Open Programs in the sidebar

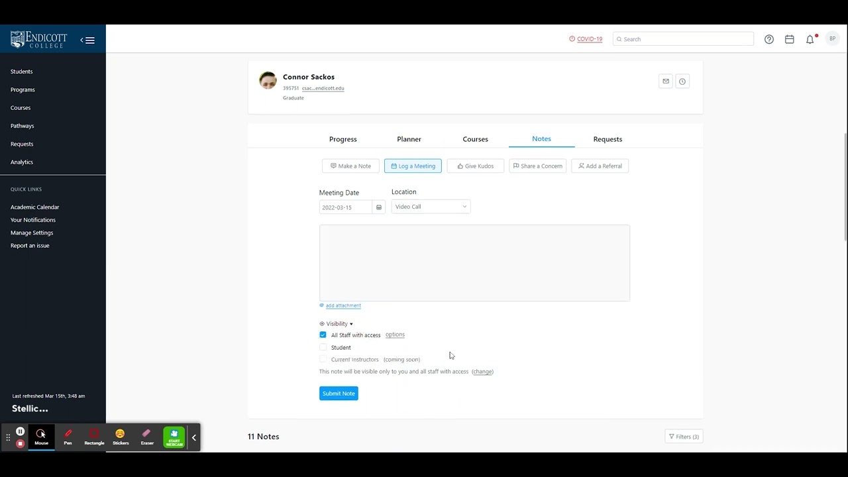(x=23, y=89)
